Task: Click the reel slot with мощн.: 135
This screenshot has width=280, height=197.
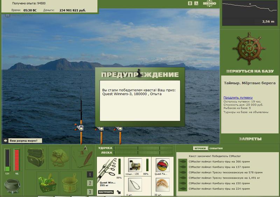Action: pos(138,167)
